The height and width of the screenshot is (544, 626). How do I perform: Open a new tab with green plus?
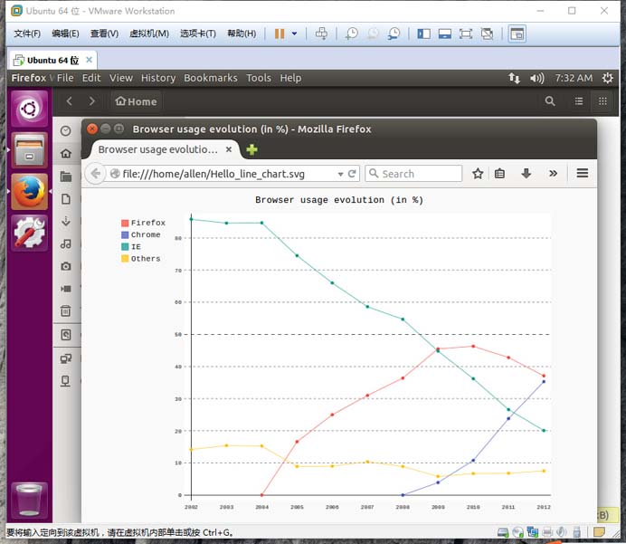point(251,149)
